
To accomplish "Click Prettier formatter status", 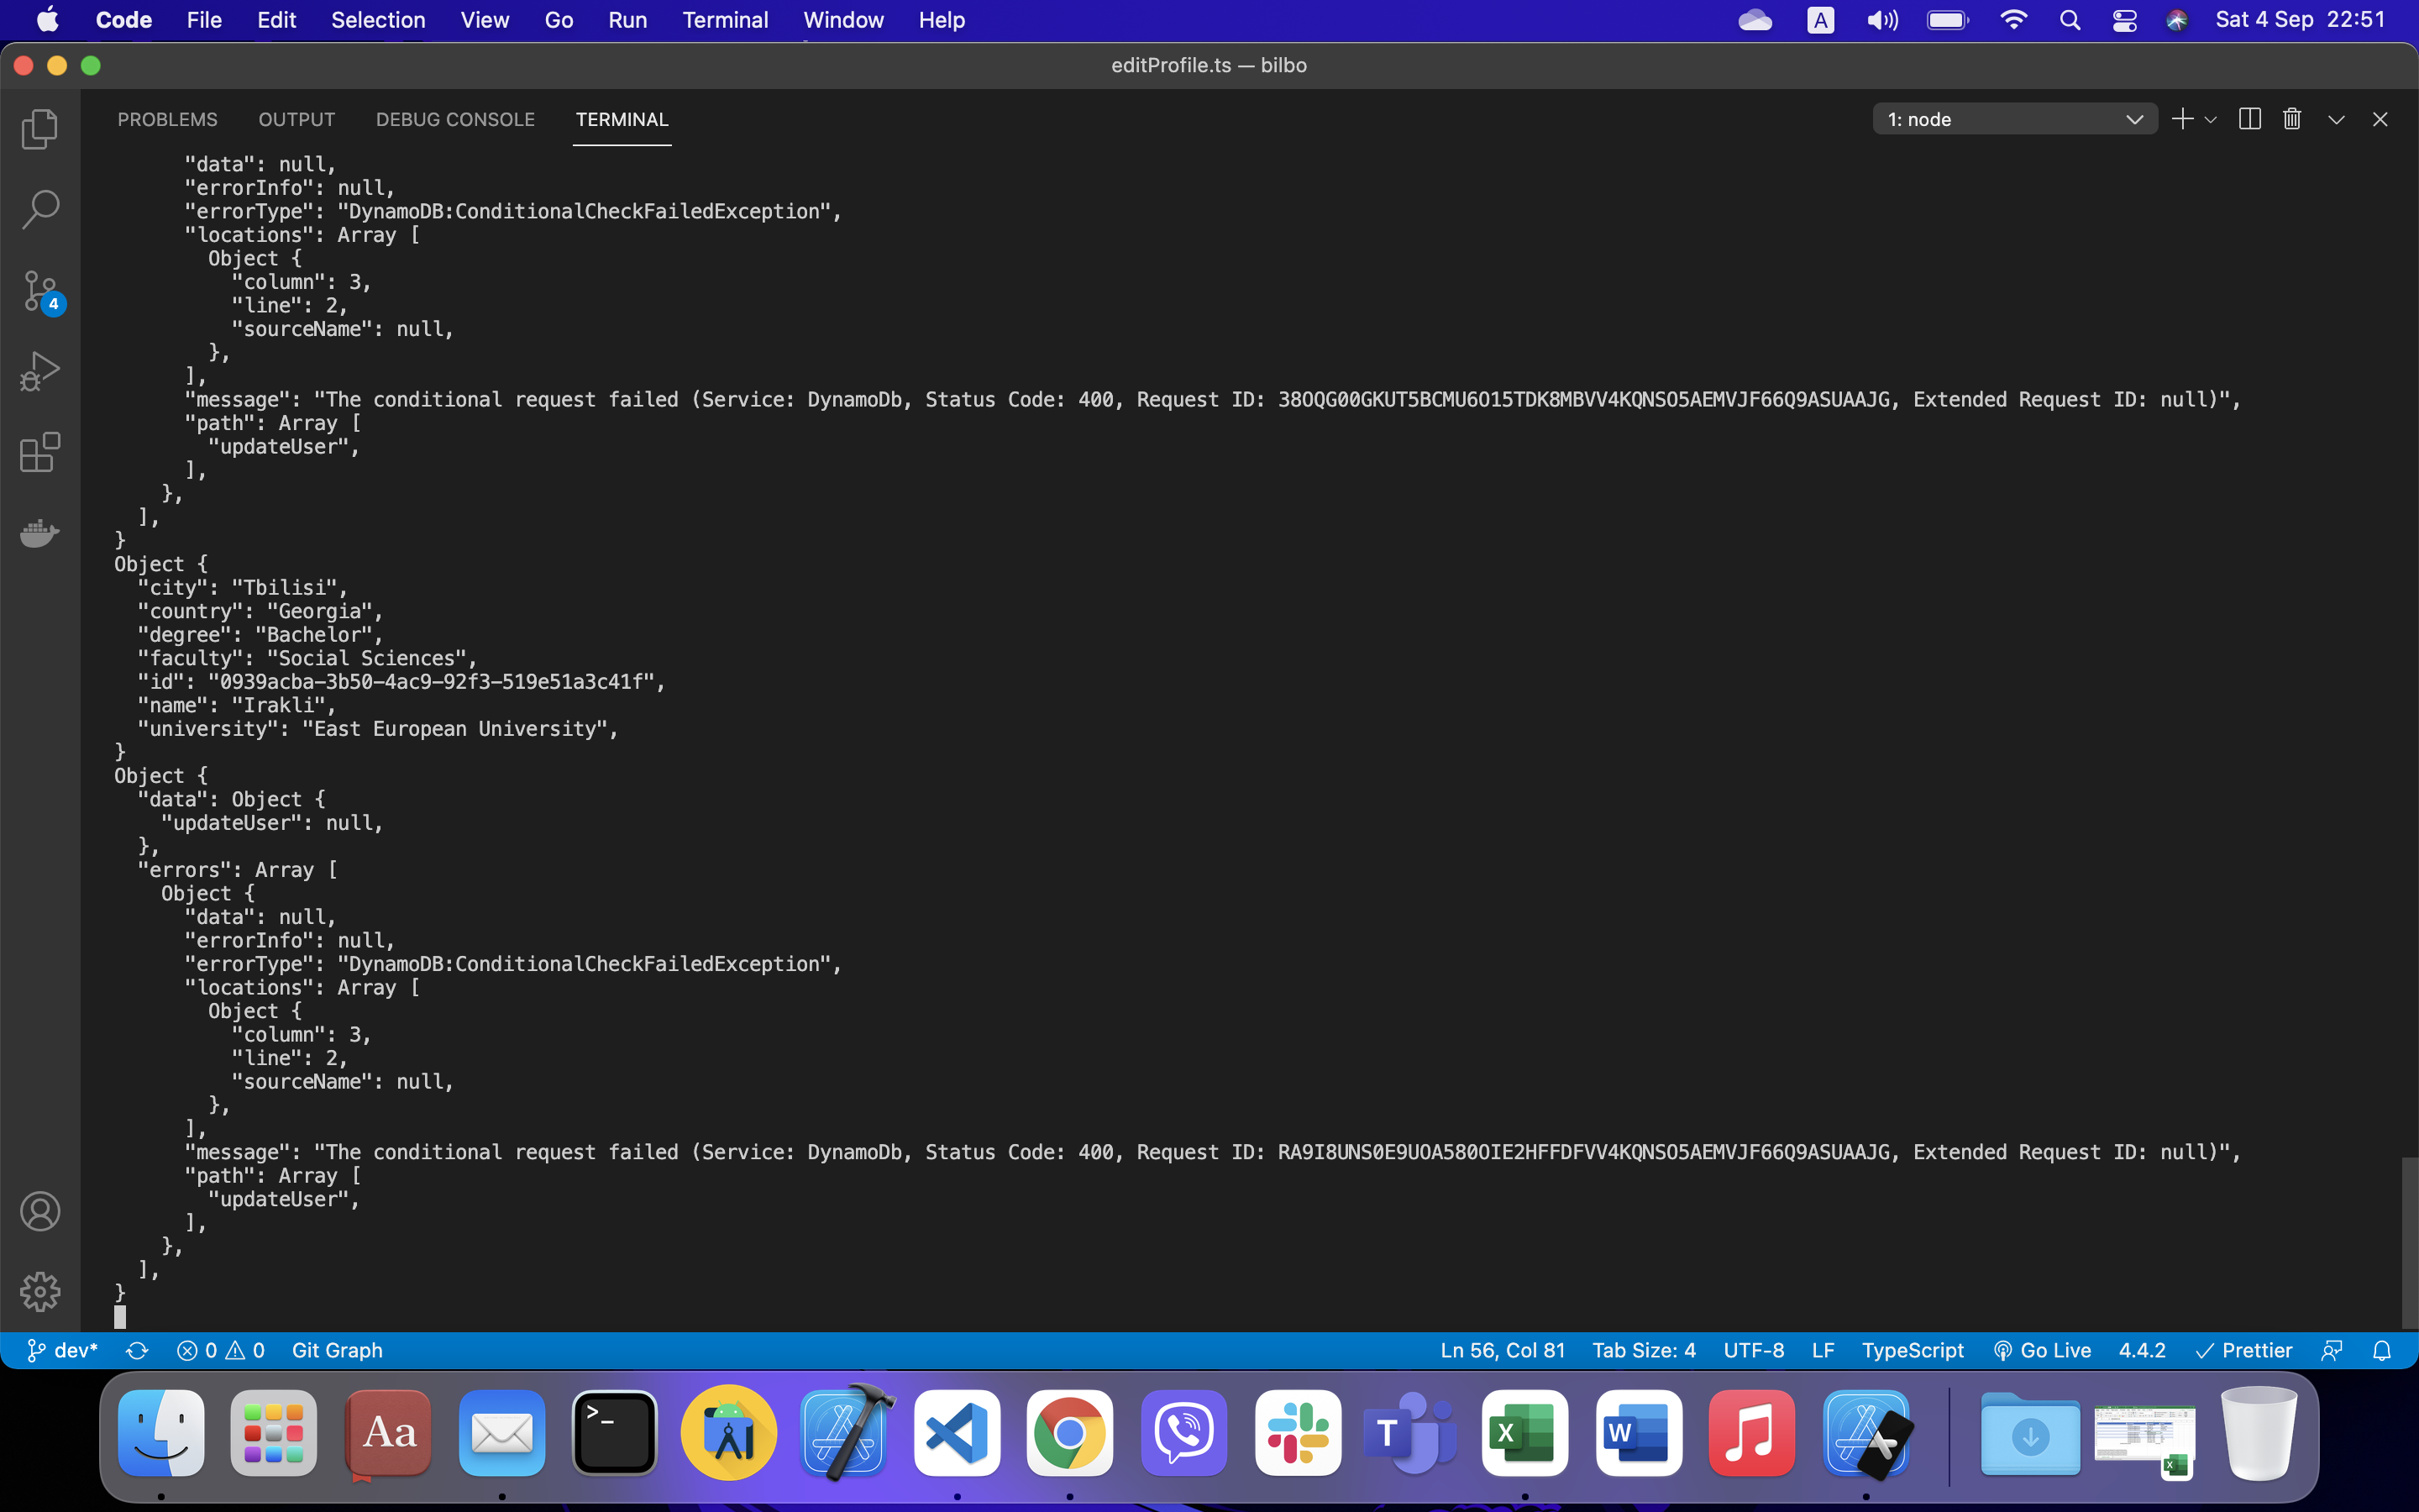I will coord(2243,1350).
